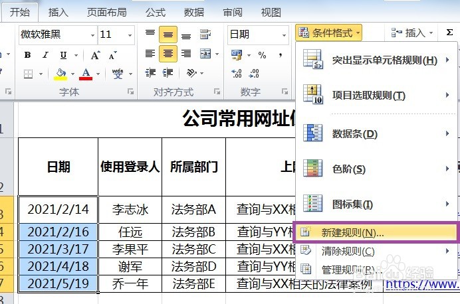This screenshot has height=304, width=460.
Task: Align text to bottom
Action: coord(186,36)
